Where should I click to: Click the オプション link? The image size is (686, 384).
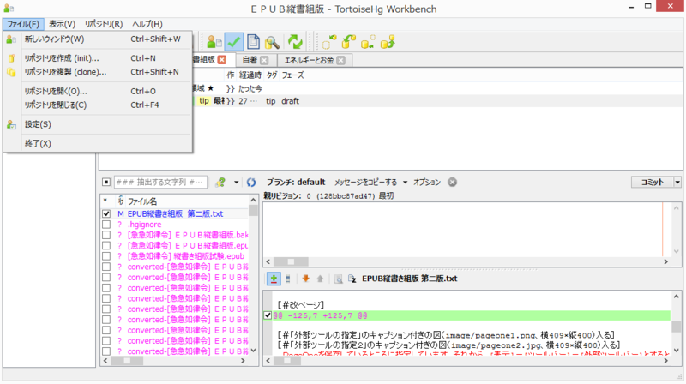427,182
